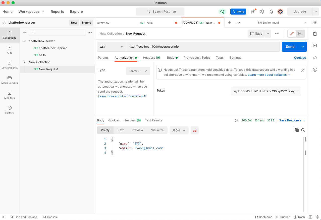This screenshot has height=220, width=321.
Task: Switch to the Params tab
Action: pyautogui.click(x=103, y=58)
